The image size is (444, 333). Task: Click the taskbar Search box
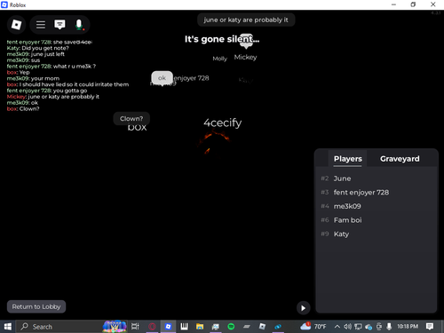click(x=59, y=327)
